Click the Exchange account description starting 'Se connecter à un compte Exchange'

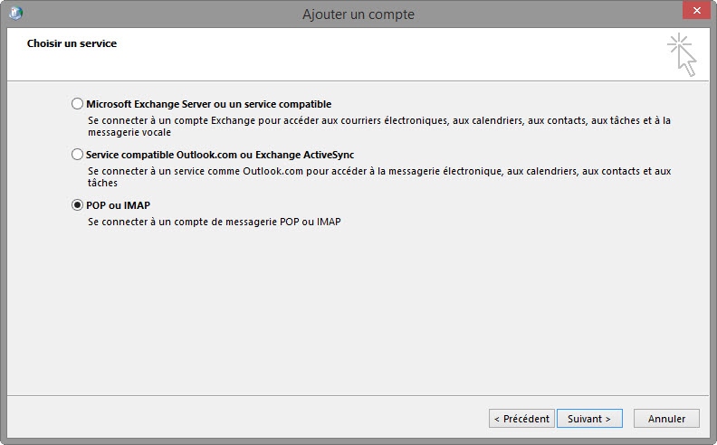coord(378,119)
